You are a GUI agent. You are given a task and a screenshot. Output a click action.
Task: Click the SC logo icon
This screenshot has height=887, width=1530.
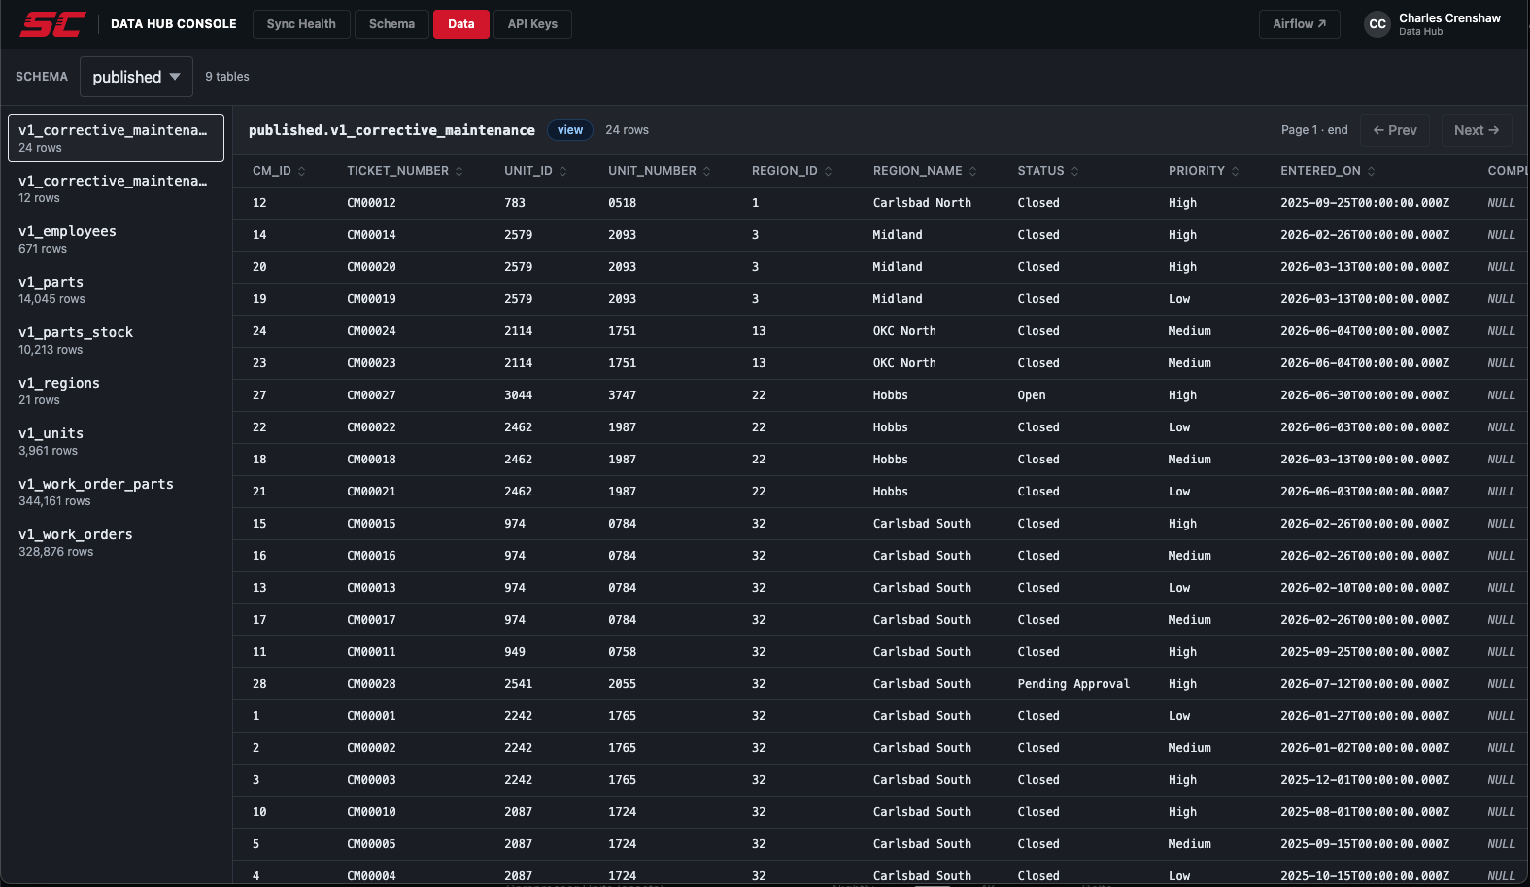pyautogui.click(x=53, y=23)
